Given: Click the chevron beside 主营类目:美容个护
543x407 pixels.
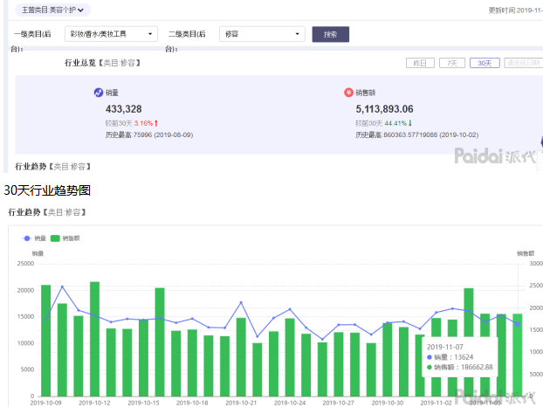Looking at the screenshot, I should (80, 10).
